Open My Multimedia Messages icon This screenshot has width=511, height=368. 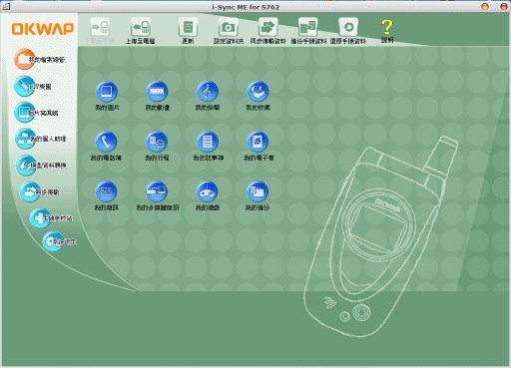pyautogui.click(x=157, y=191)
